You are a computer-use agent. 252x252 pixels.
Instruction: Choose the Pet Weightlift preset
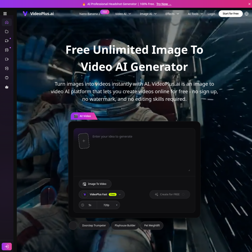[x=152, y=225]
